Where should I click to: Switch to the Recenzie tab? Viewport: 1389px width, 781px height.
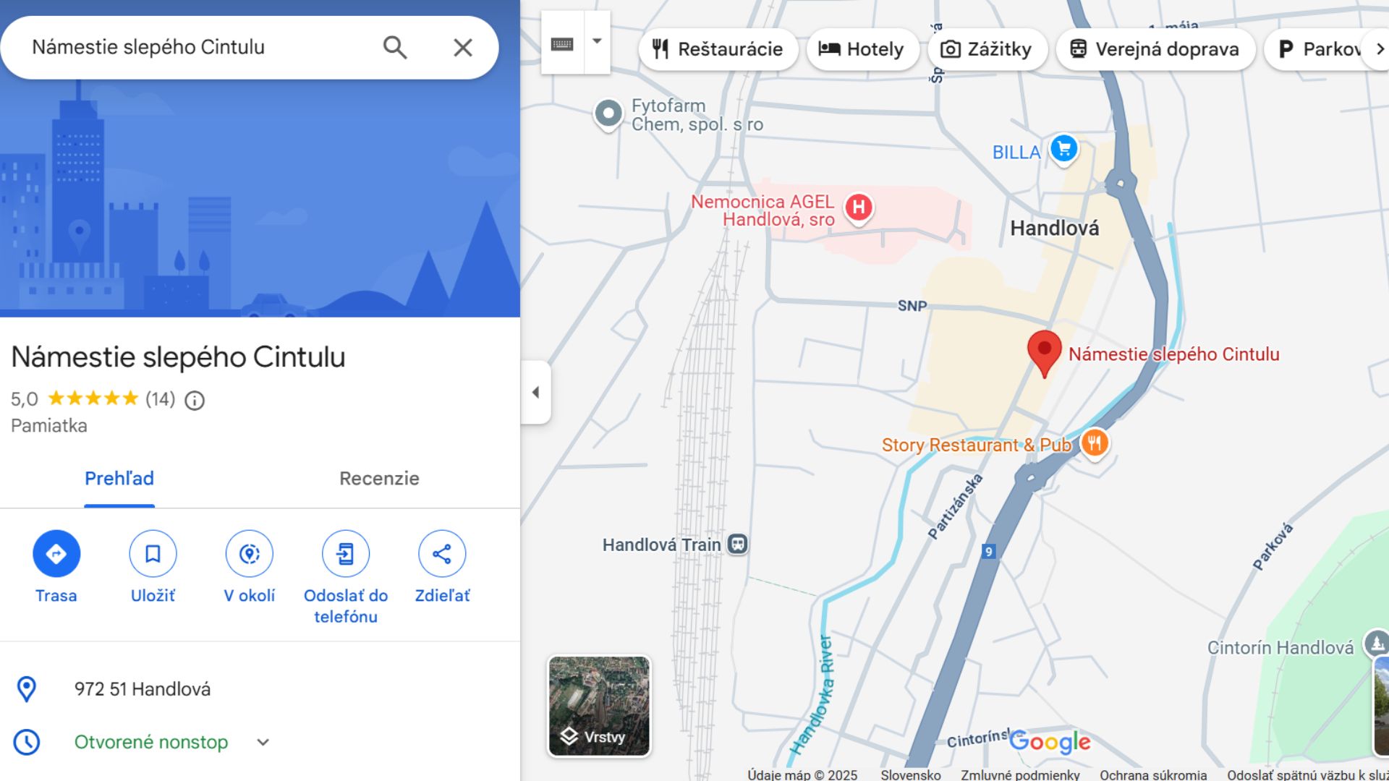379,479
